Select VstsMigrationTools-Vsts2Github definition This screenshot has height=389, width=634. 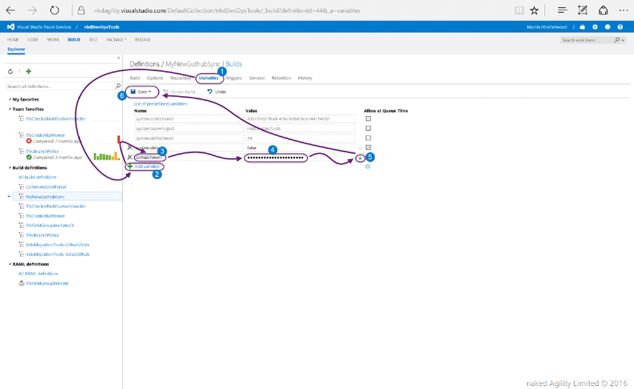coord(58,254)
